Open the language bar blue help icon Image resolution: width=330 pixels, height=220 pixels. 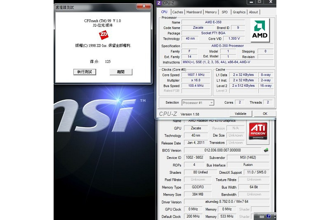(269, 216)
